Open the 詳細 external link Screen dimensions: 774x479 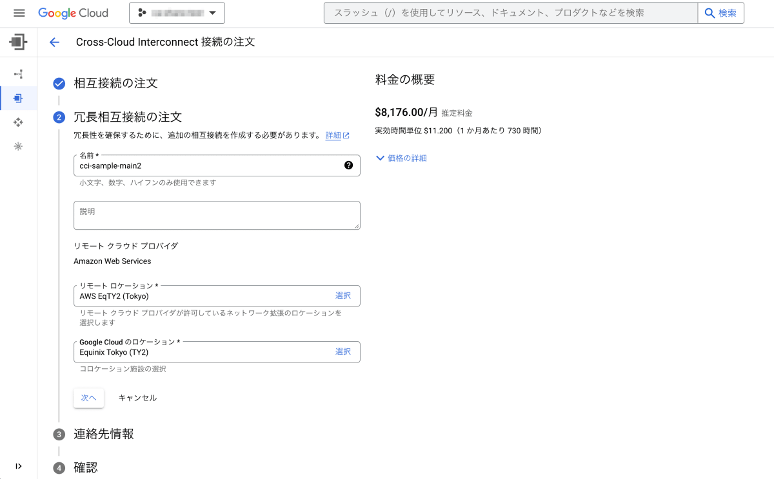coord(337,135)
